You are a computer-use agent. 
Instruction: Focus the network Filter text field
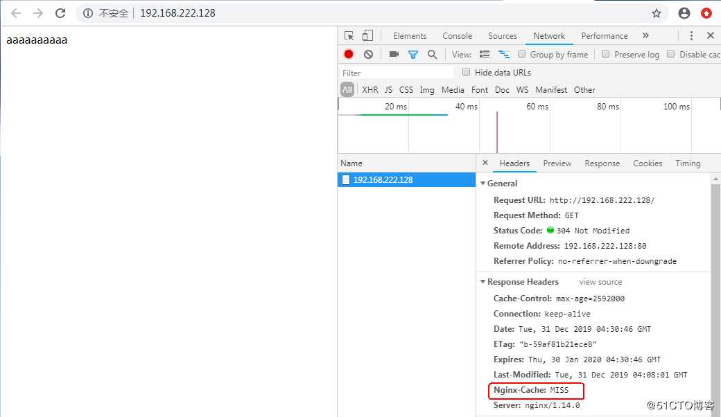397,73
